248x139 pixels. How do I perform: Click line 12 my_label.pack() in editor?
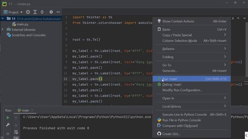pyautogui.click(x=87, y=79)
